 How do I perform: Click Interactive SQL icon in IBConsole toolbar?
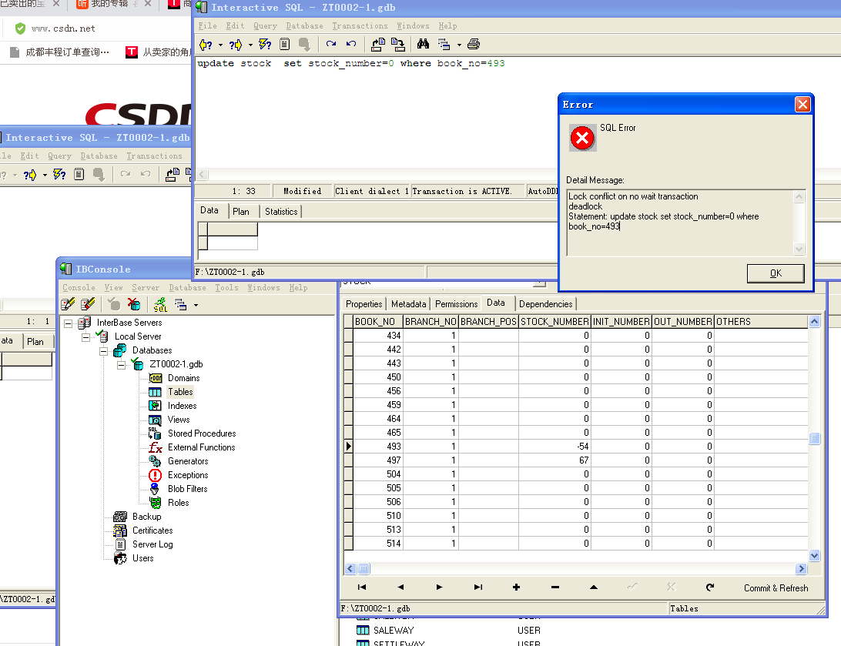click(160, 305)
